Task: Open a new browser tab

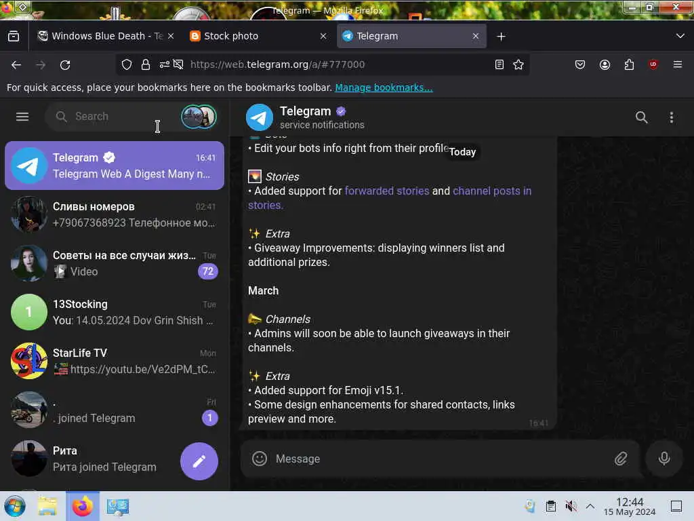Action: point(501,37)
